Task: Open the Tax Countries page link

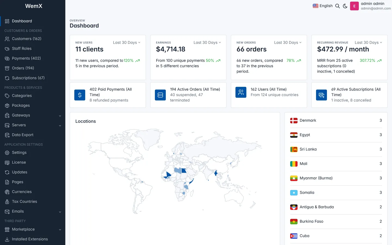Action: 33,202
